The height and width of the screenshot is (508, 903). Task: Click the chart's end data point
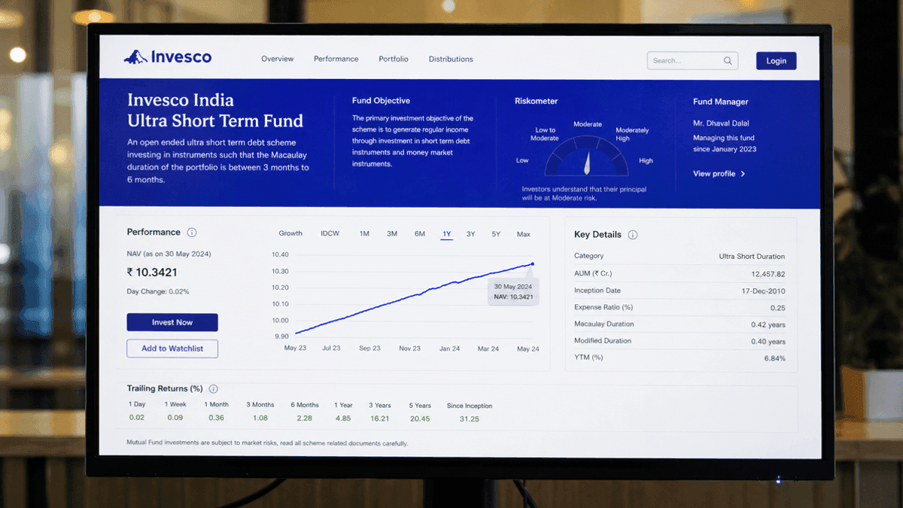coord(533,263)
